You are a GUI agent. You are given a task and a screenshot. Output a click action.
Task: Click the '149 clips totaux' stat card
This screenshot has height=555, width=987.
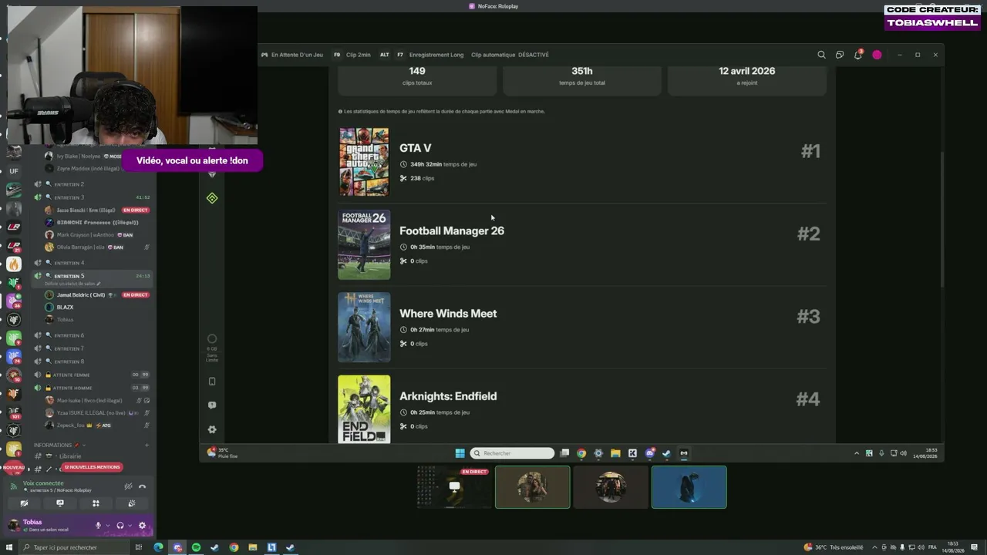(417, 79)
